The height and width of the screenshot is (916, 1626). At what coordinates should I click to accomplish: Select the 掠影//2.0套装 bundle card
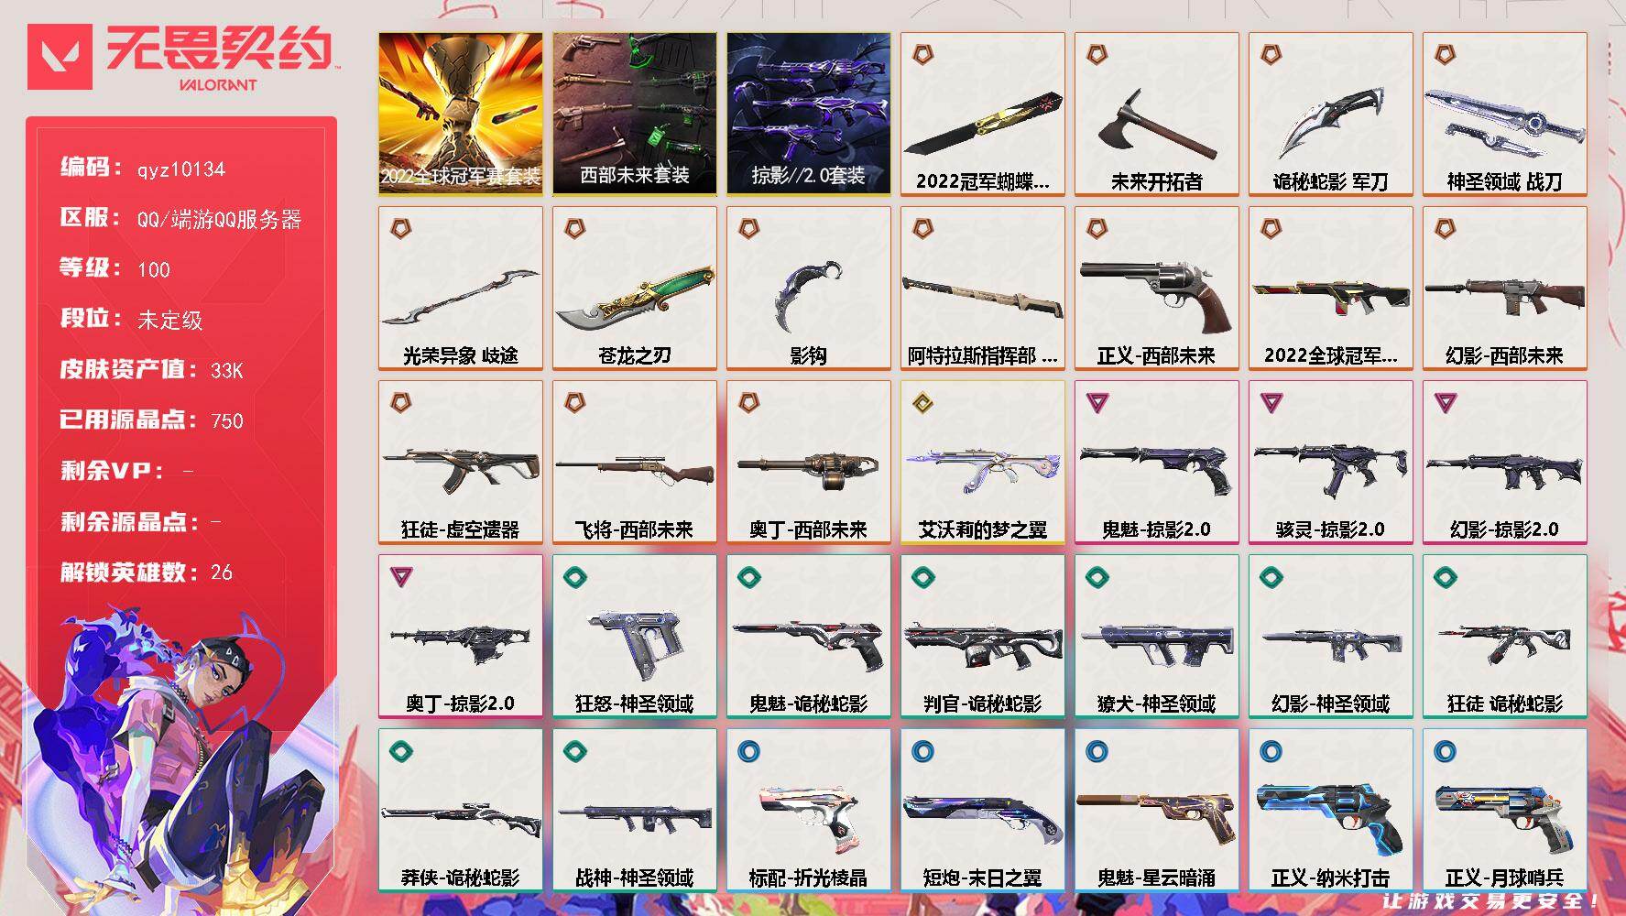pyautogui.click(x=809, y=114)
